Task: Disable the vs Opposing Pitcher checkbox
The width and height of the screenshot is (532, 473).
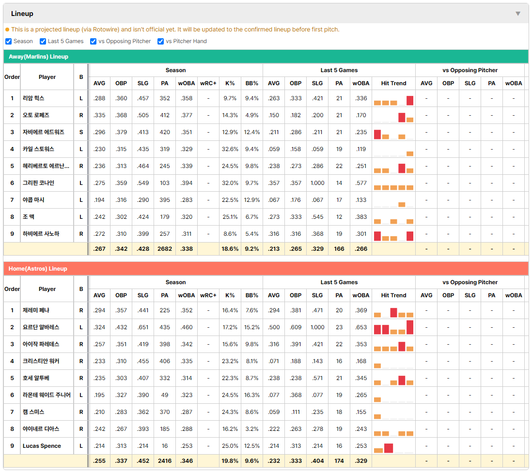Action: pos(94,41)
